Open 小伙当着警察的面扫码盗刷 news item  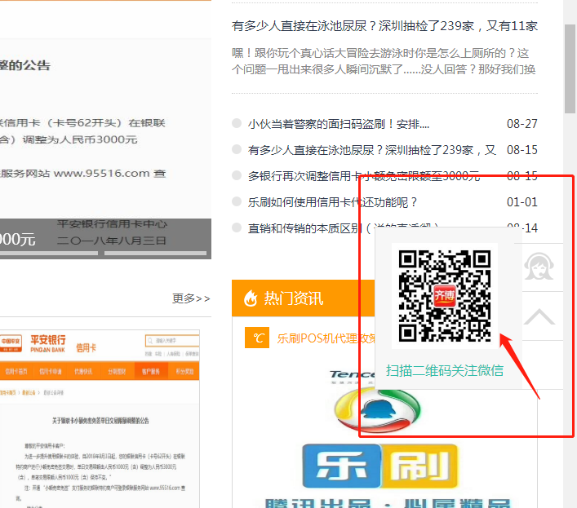[338, 124]
